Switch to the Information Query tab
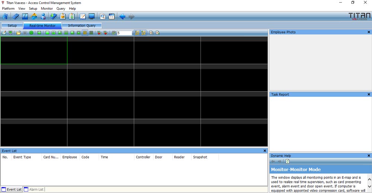372x193 pixels. 82,26
